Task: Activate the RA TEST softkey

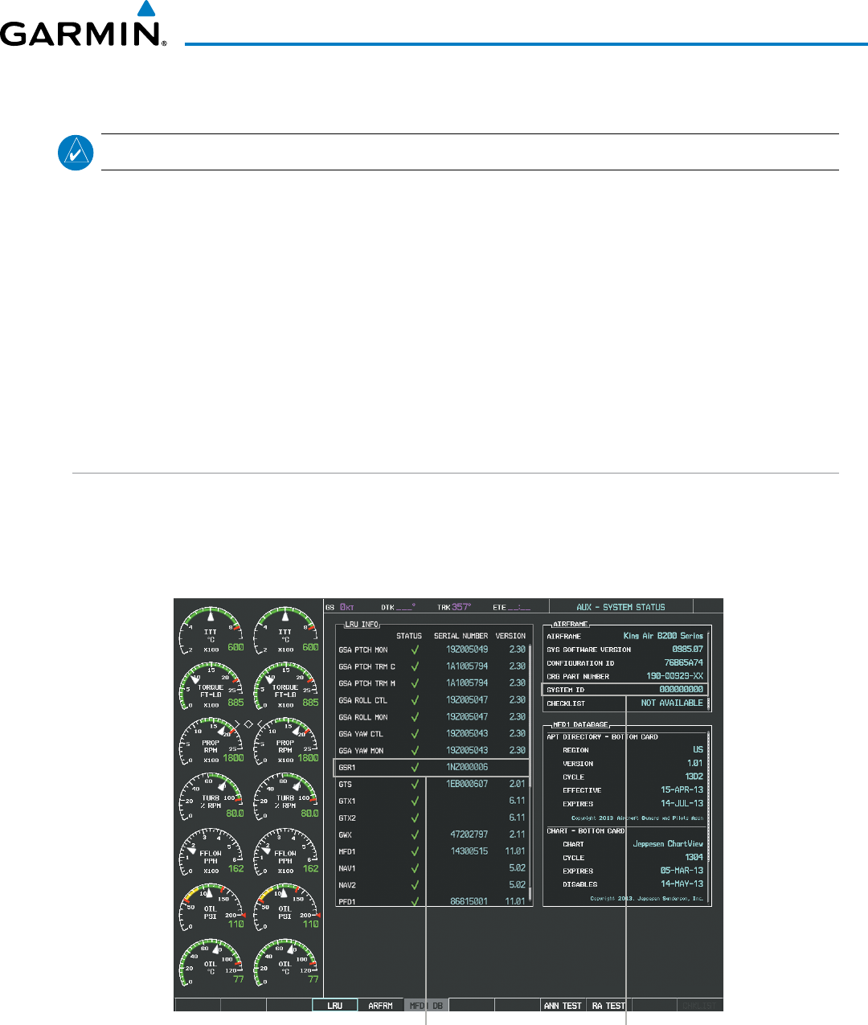Action: pyautogui.click(x=608, y=1005)
